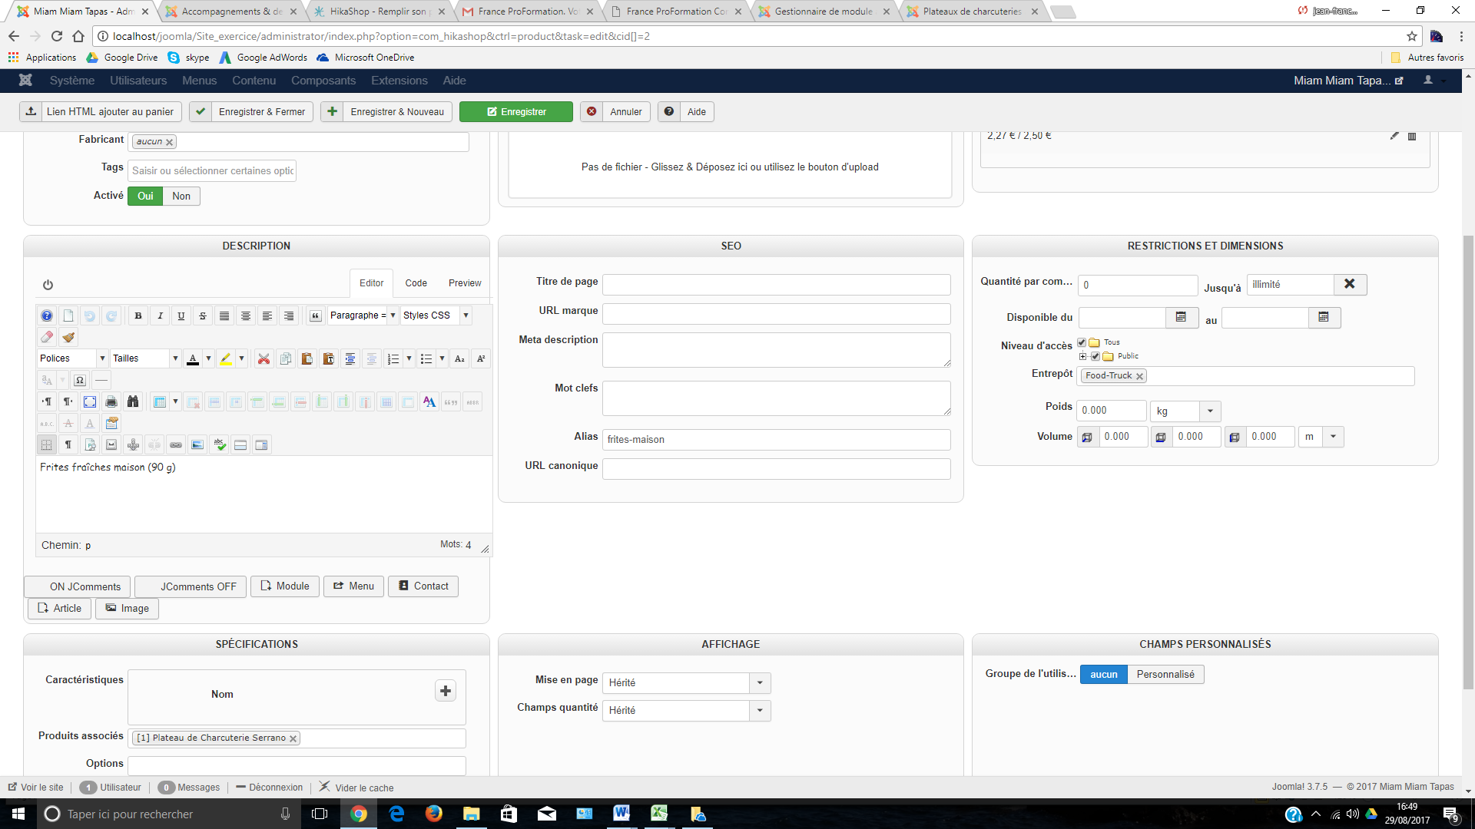Select Personnalisé for Groupe de l'utilisateur
Viewport: 1475px width, 829px height.
pyautogui.click(x=1165, y=674)
